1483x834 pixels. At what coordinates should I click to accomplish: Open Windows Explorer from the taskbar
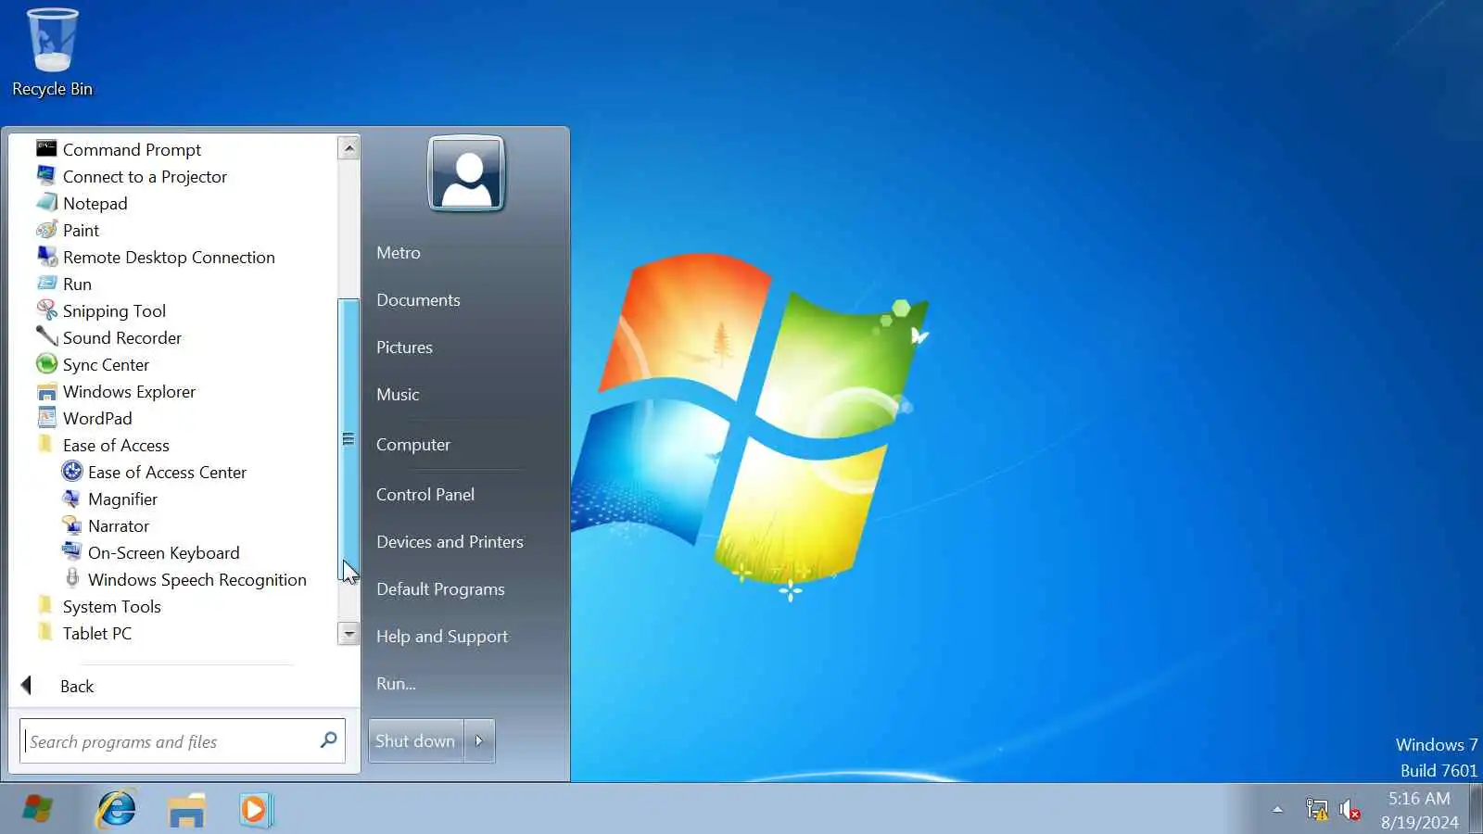186,809
